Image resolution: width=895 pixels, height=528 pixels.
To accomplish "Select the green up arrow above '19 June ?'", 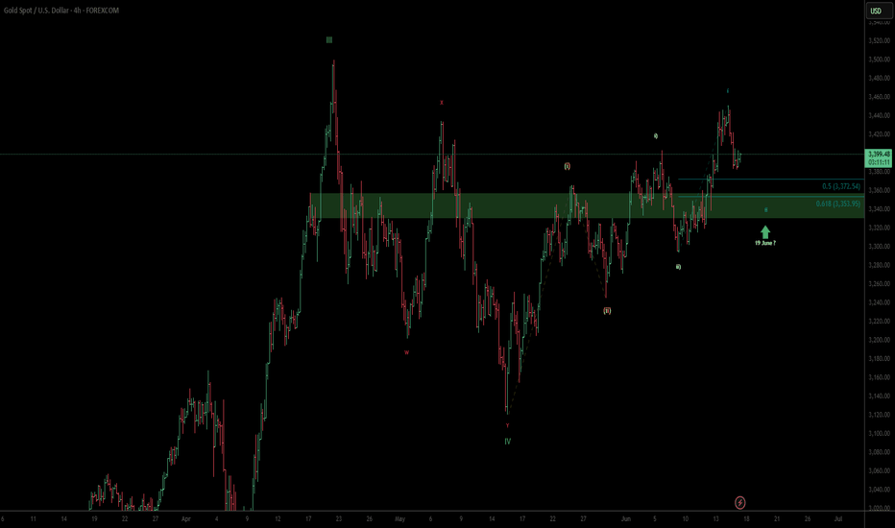I will click(x=765, y=231).
